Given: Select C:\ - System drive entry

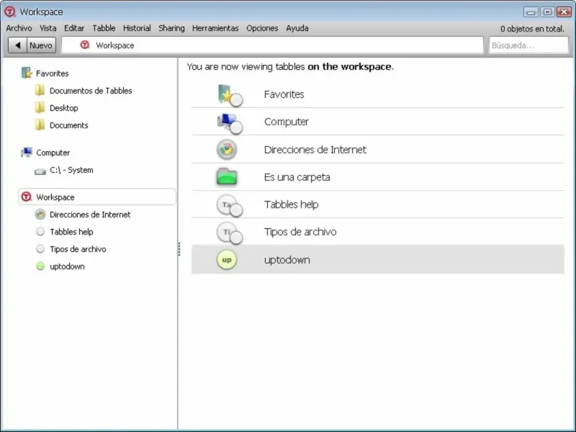Looking at the screenshot, I should click(71, 170).
